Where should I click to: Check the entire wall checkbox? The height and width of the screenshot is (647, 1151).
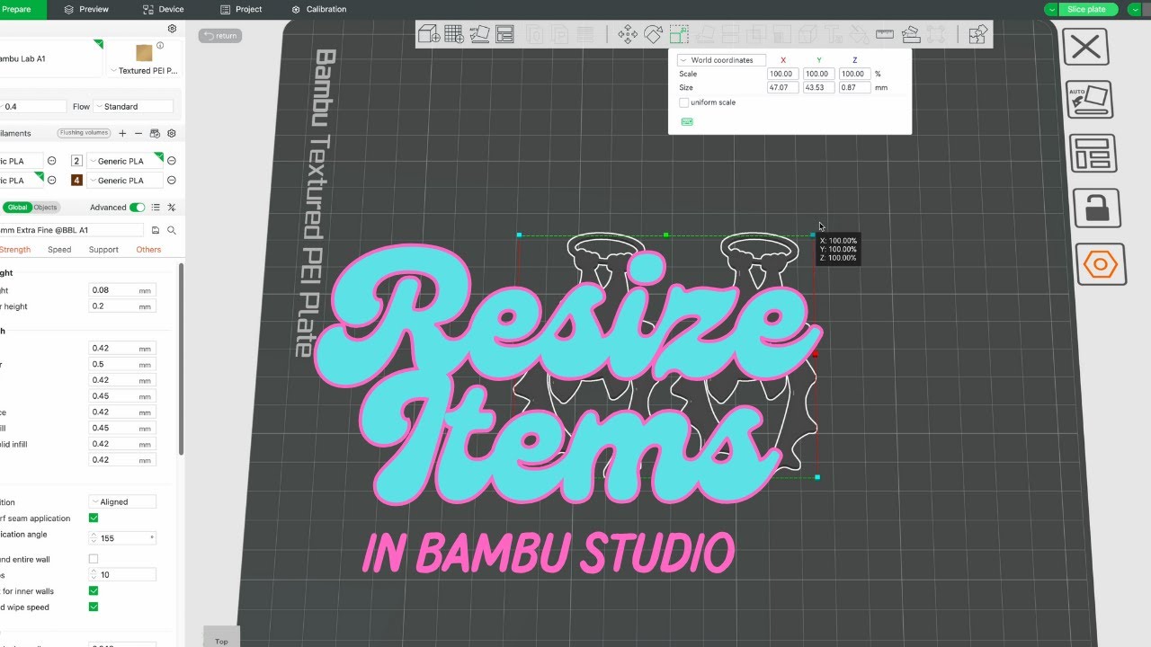(94, 559)
